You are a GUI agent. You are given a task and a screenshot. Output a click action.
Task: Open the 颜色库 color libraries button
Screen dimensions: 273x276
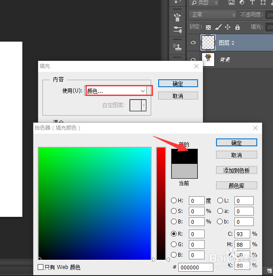[x=236, y=185]
